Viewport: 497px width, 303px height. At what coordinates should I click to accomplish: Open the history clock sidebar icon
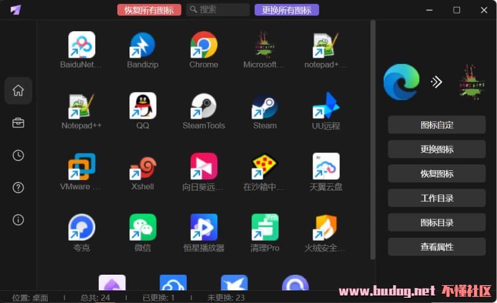pos(18,155)
